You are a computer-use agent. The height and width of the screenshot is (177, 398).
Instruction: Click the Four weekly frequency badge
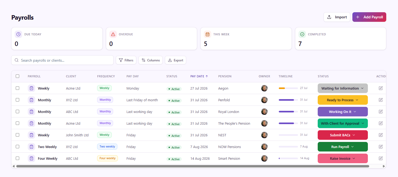click(x=108, y=158)
